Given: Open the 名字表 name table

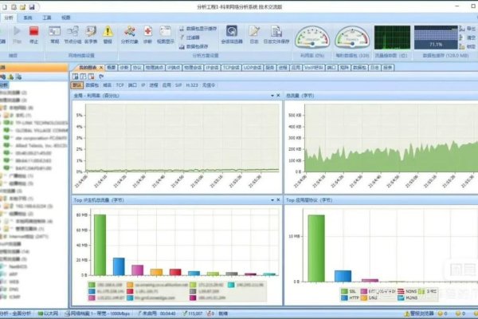Looking at the screenshot, I should pyautogui.click(x=91, y=35).
